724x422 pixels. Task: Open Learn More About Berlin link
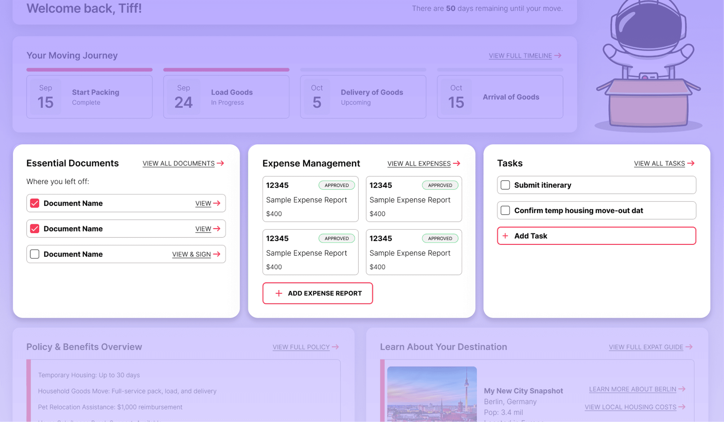[632, 389]
